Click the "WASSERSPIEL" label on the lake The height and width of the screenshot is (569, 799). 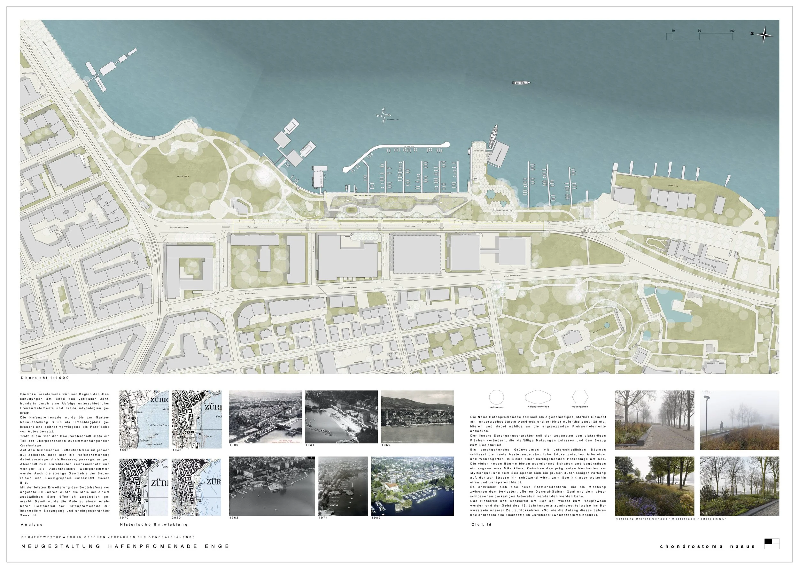click(393, 120)
